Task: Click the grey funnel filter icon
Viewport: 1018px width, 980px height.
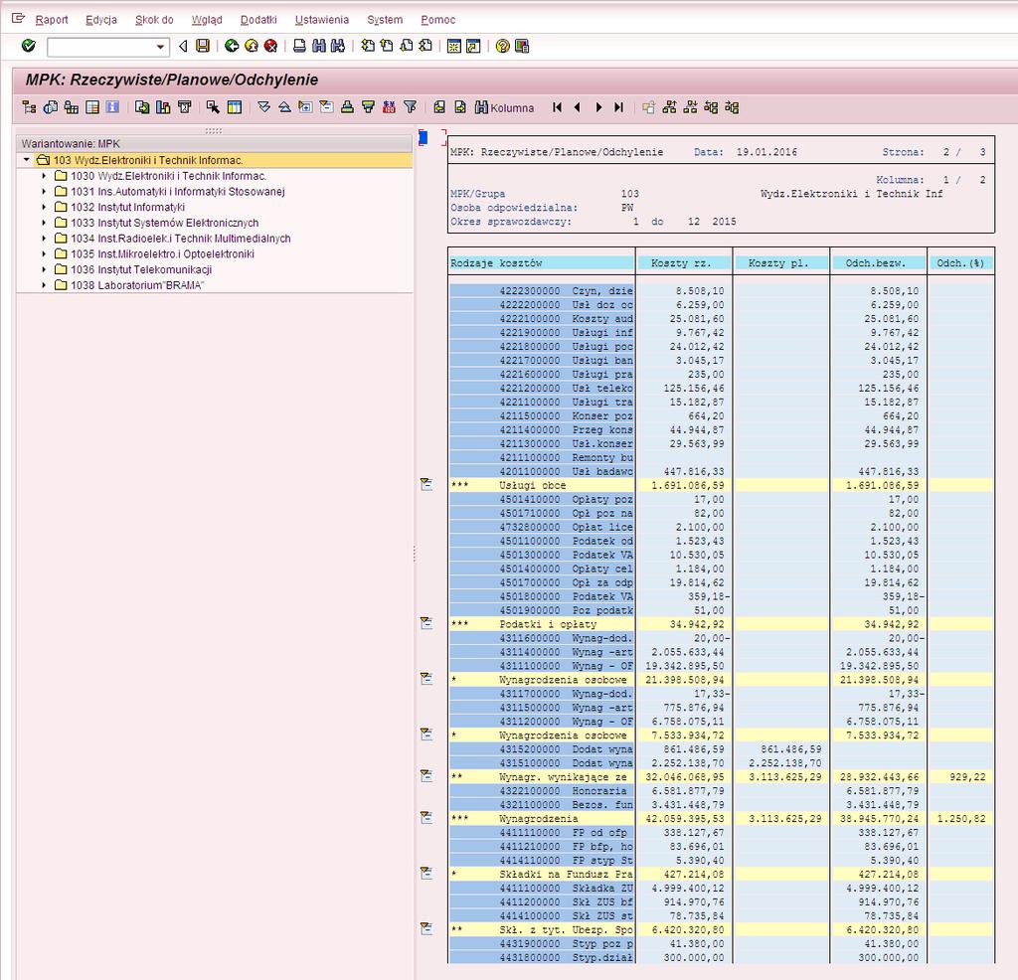Action: point(410,107)
